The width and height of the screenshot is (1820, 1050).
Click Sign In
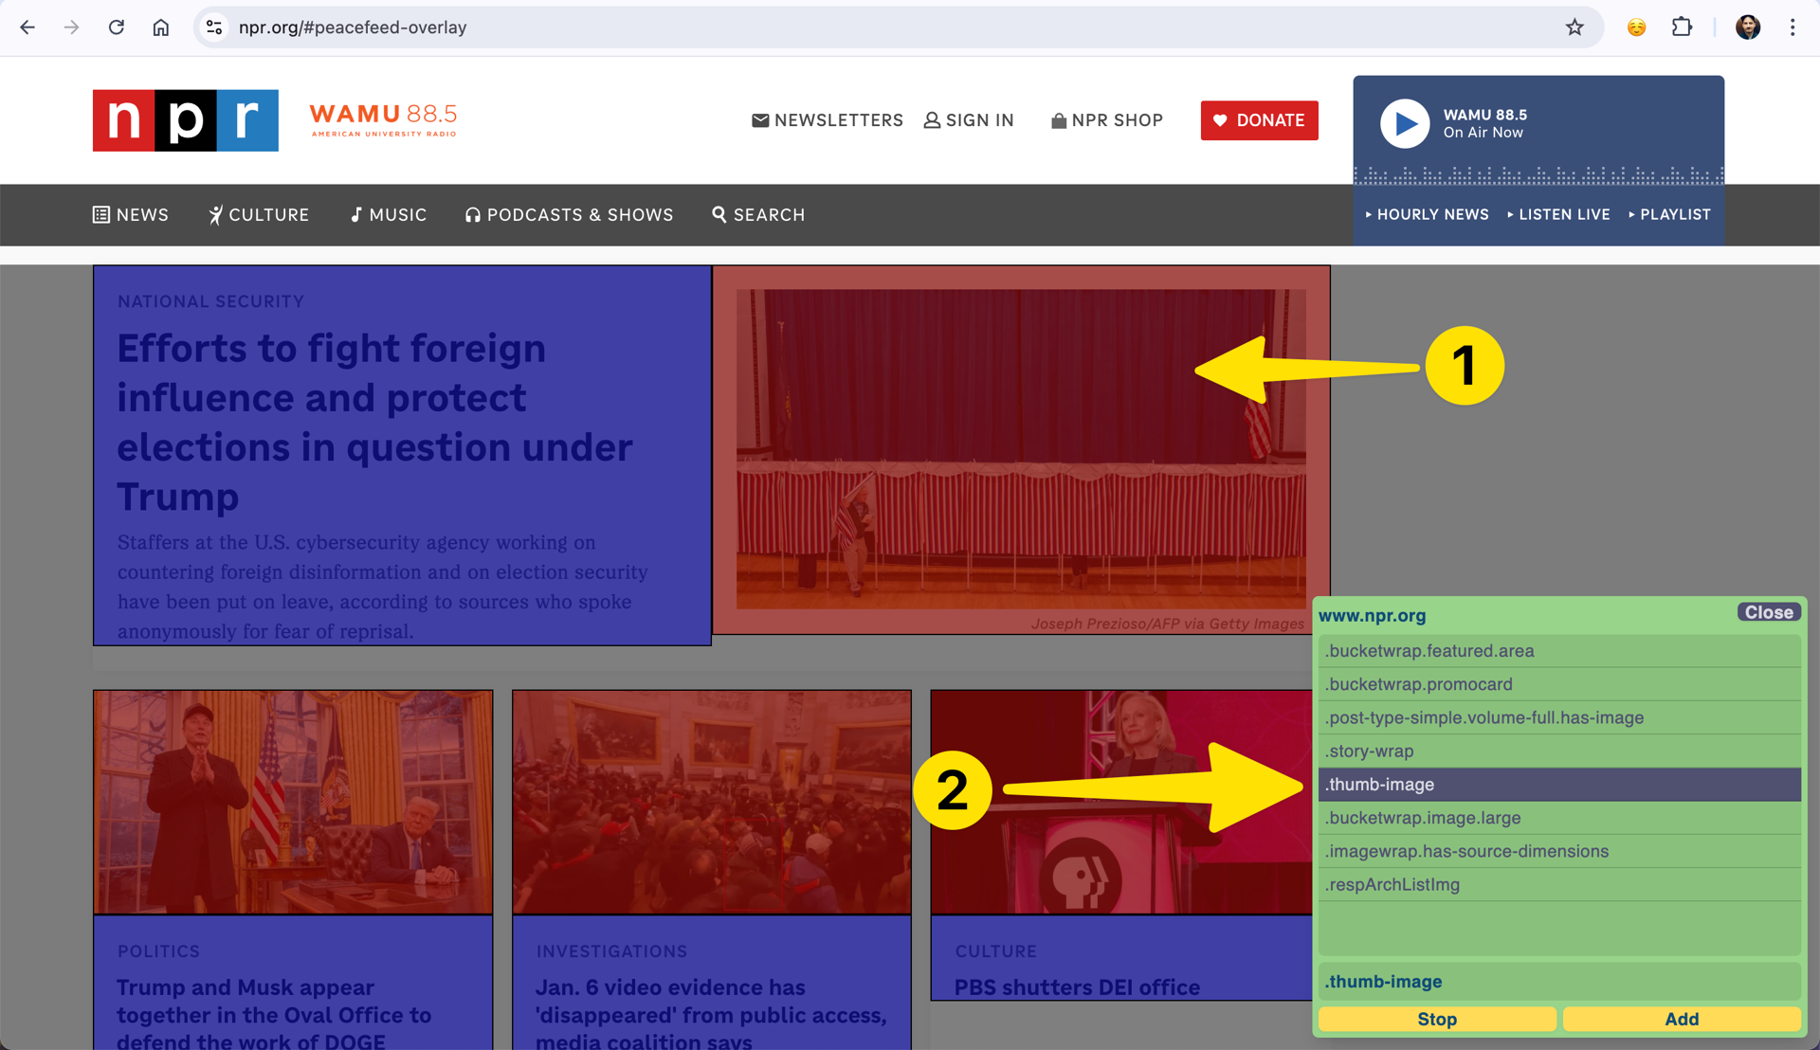(x=969, y=120)
